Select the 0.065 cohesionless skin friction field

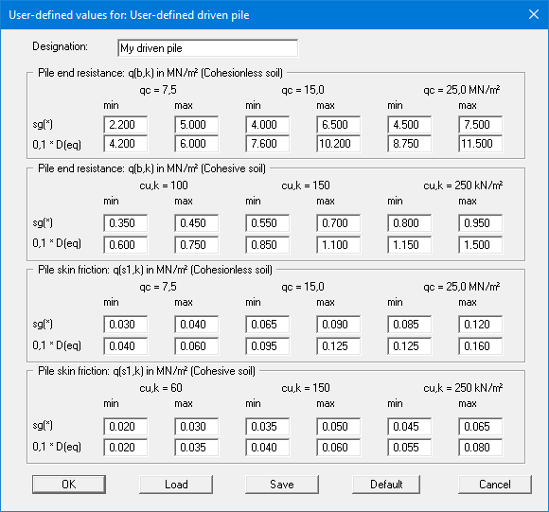pos(268,324)
